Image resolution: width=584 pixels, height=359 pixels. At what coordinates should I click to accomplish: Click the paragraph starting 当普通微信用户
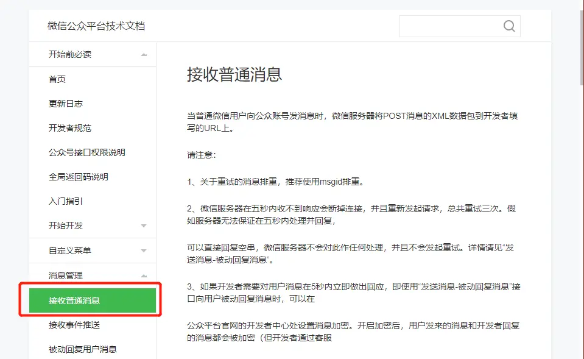point(353,122)
